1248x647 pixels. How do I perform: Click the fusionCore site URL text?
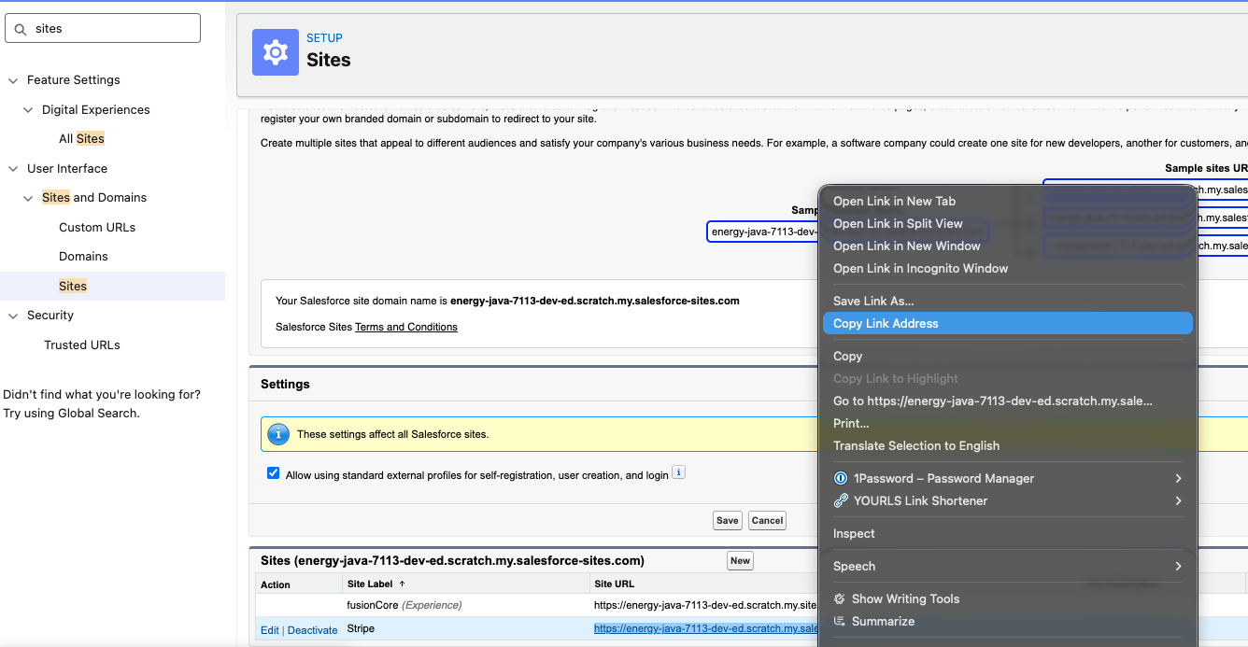[x=705, y=605]
